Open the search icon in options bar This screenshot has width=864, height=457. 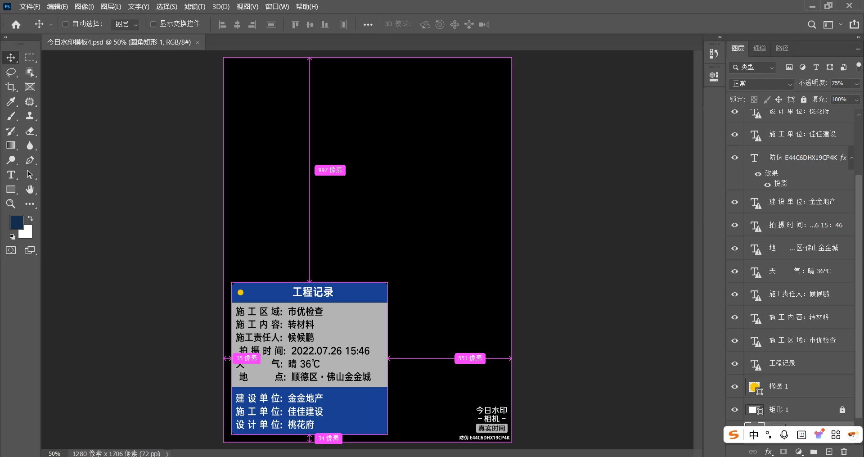811,24
